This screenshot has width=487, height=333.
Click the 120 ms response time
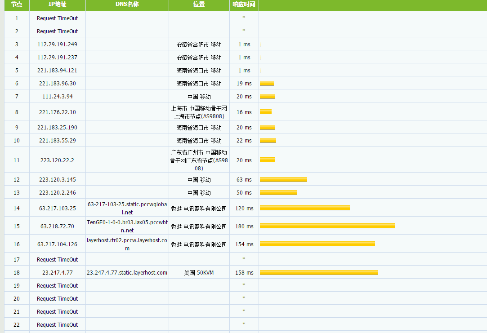(x=244, y=208)
